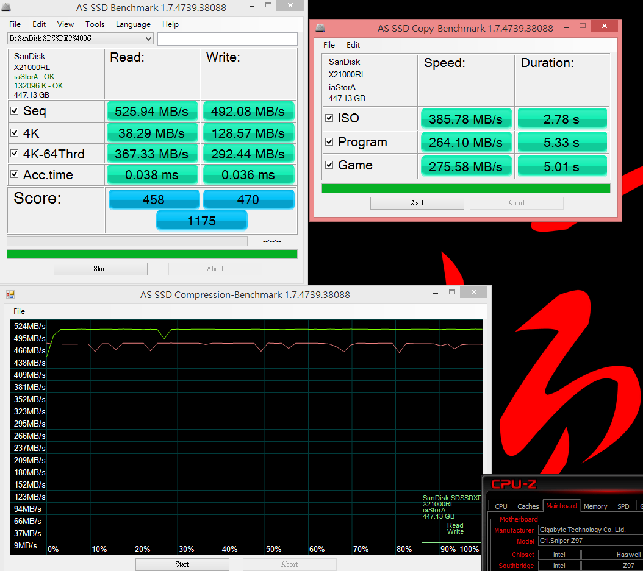Viewport: 643px width, 571px height.
Task: Click Start in AS SSD Benchmark window
Action: tap(101, 269)
